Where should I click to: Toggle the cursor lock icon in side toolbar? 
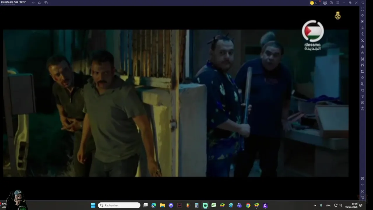point(363,22)
